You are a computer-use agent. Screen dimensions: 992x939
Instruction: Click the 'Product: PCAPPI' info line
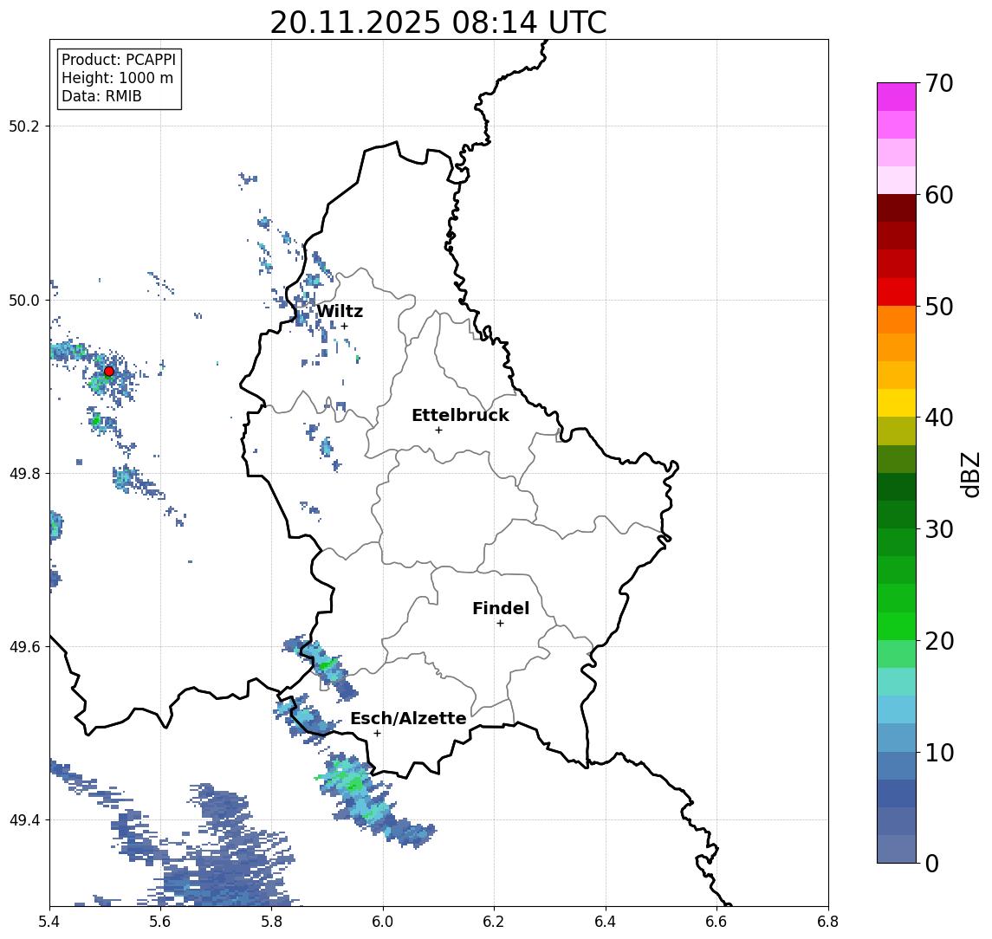119,60
